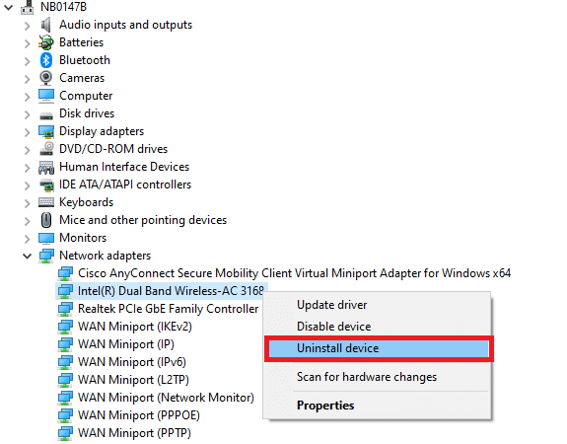Image resolution: width=567 pixels, height=444 pixels.
Task: Click the Keyboards category icon
Action: [46, 202]
